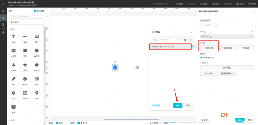Viewport: 258px width, 125px height.
Task: Pick the 图片 image component
Action: [37, 39]
